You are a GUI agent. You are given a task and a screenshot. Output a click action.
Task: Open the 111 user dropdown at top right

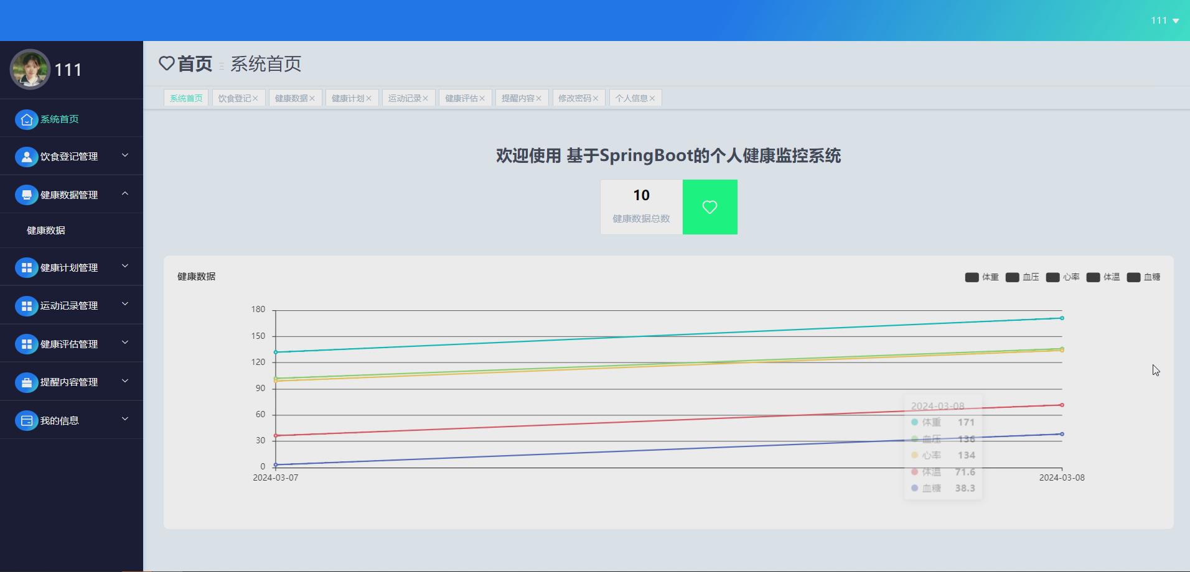pyautogui.click(x=1164, y=20)
